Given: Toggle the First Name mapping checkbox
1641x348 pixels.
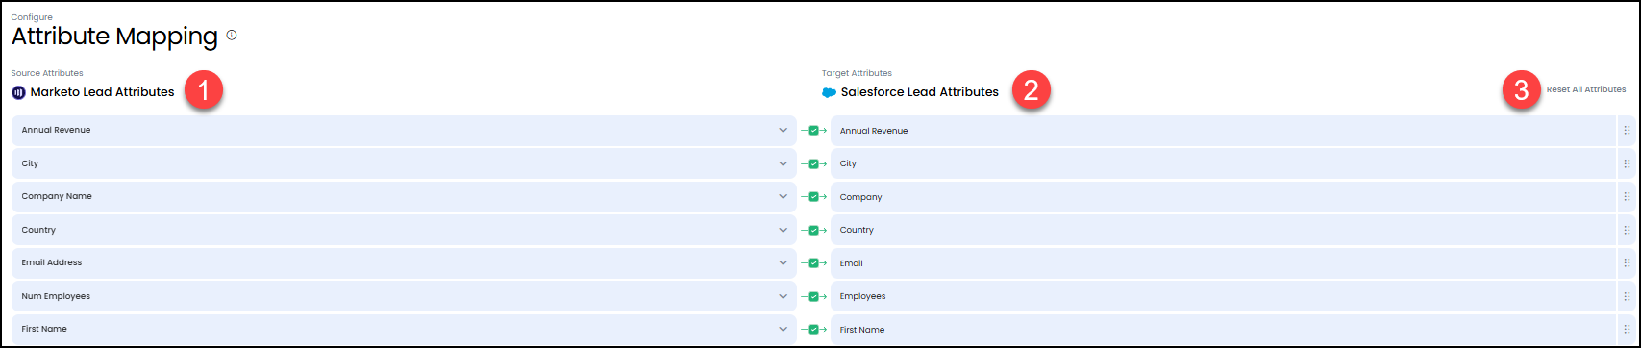Looking at the screenshot, I should point(813,330).
